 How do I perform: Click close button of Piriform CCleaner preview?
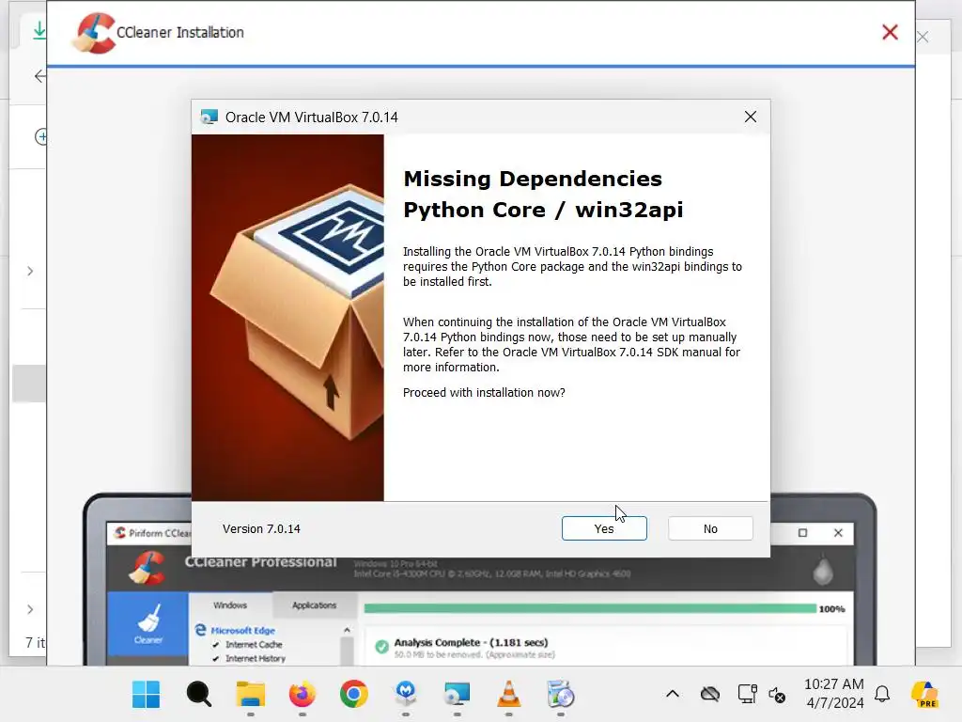tap(838, 532)
